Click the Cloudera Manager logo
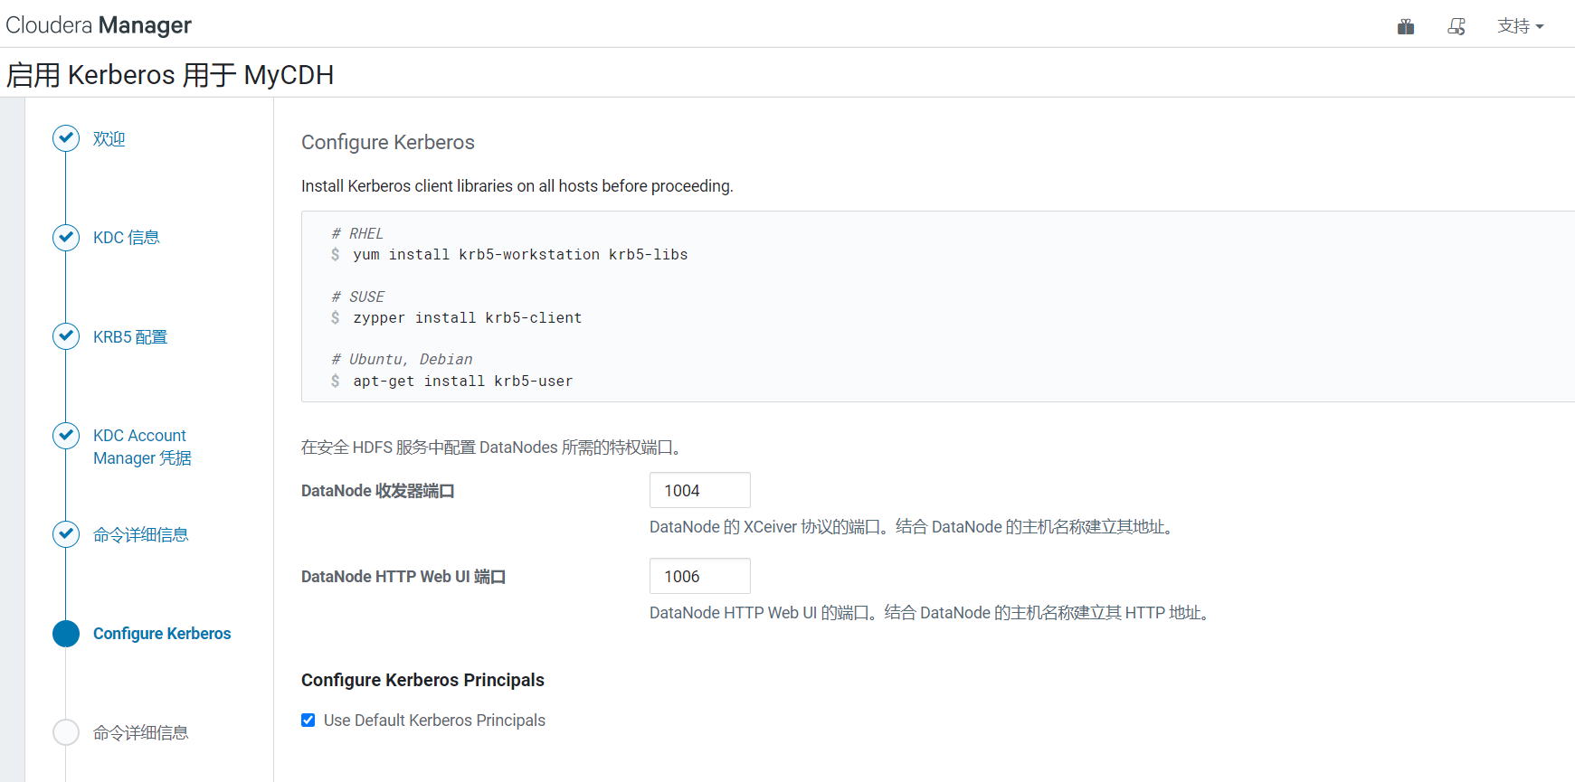Viewport: 1575px width, 782px height. 99,24
